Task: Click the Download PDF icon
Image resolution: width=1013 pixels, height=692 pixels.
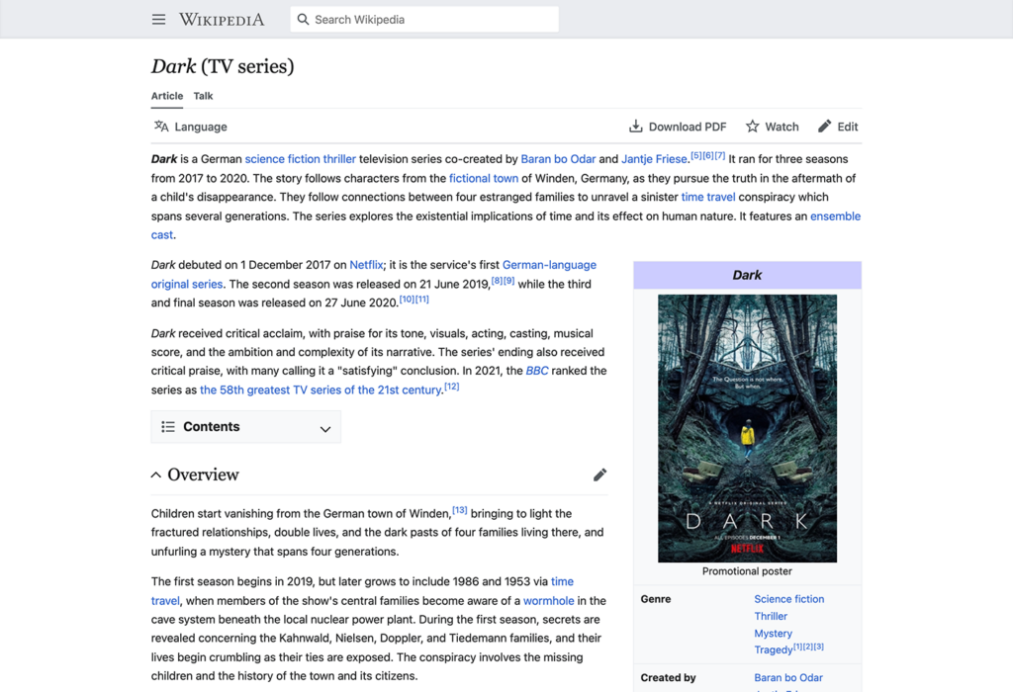Action: coord(634,127)
